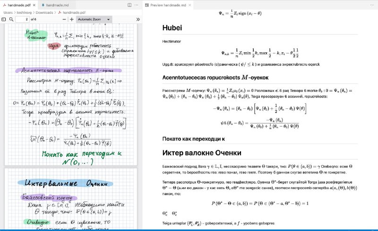Open the Automatic Zoom dropdown
This screenshot has width=378, height=231.
tap(94, 19)
